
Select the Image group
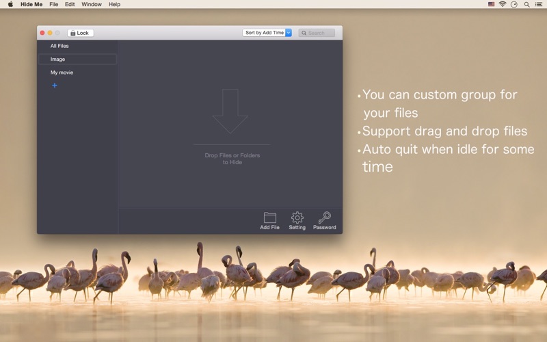click(77, 60)
